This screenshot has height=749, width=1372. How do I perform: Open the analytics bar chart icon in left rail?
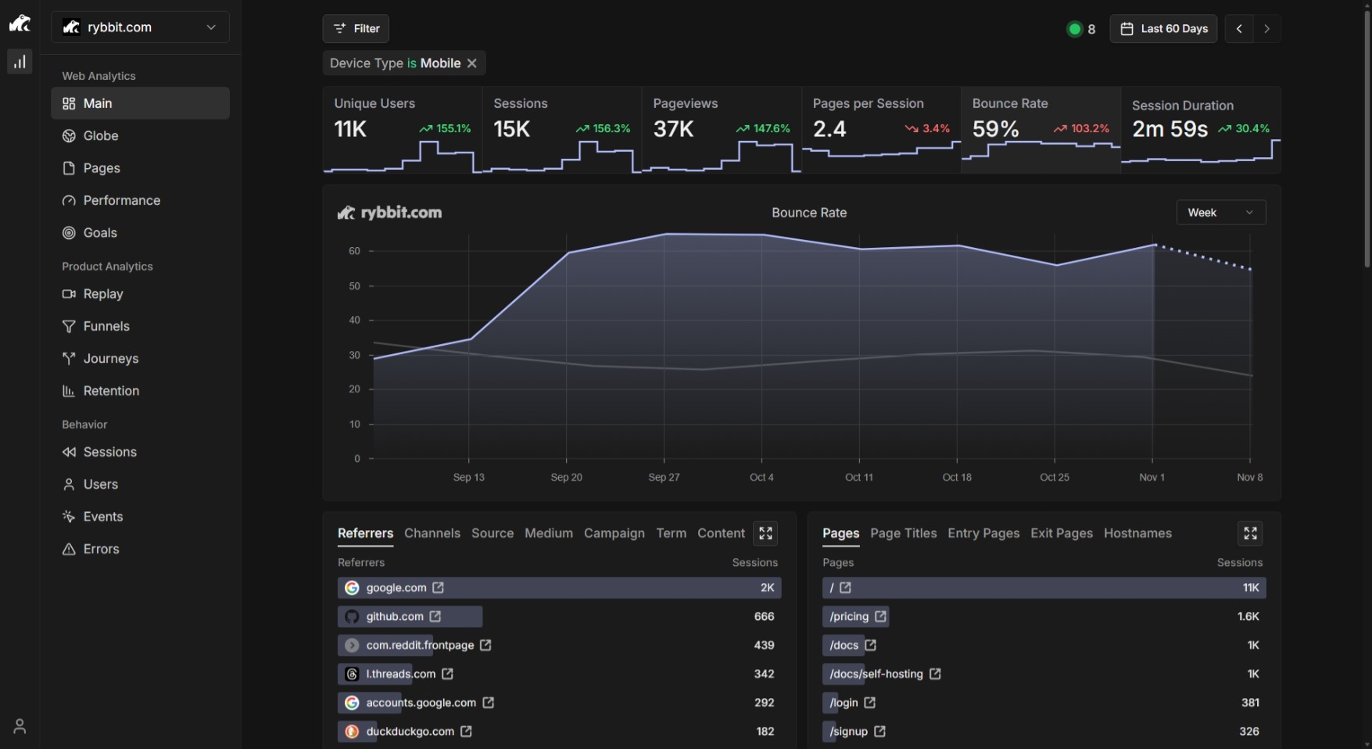(x=20, y=62)
